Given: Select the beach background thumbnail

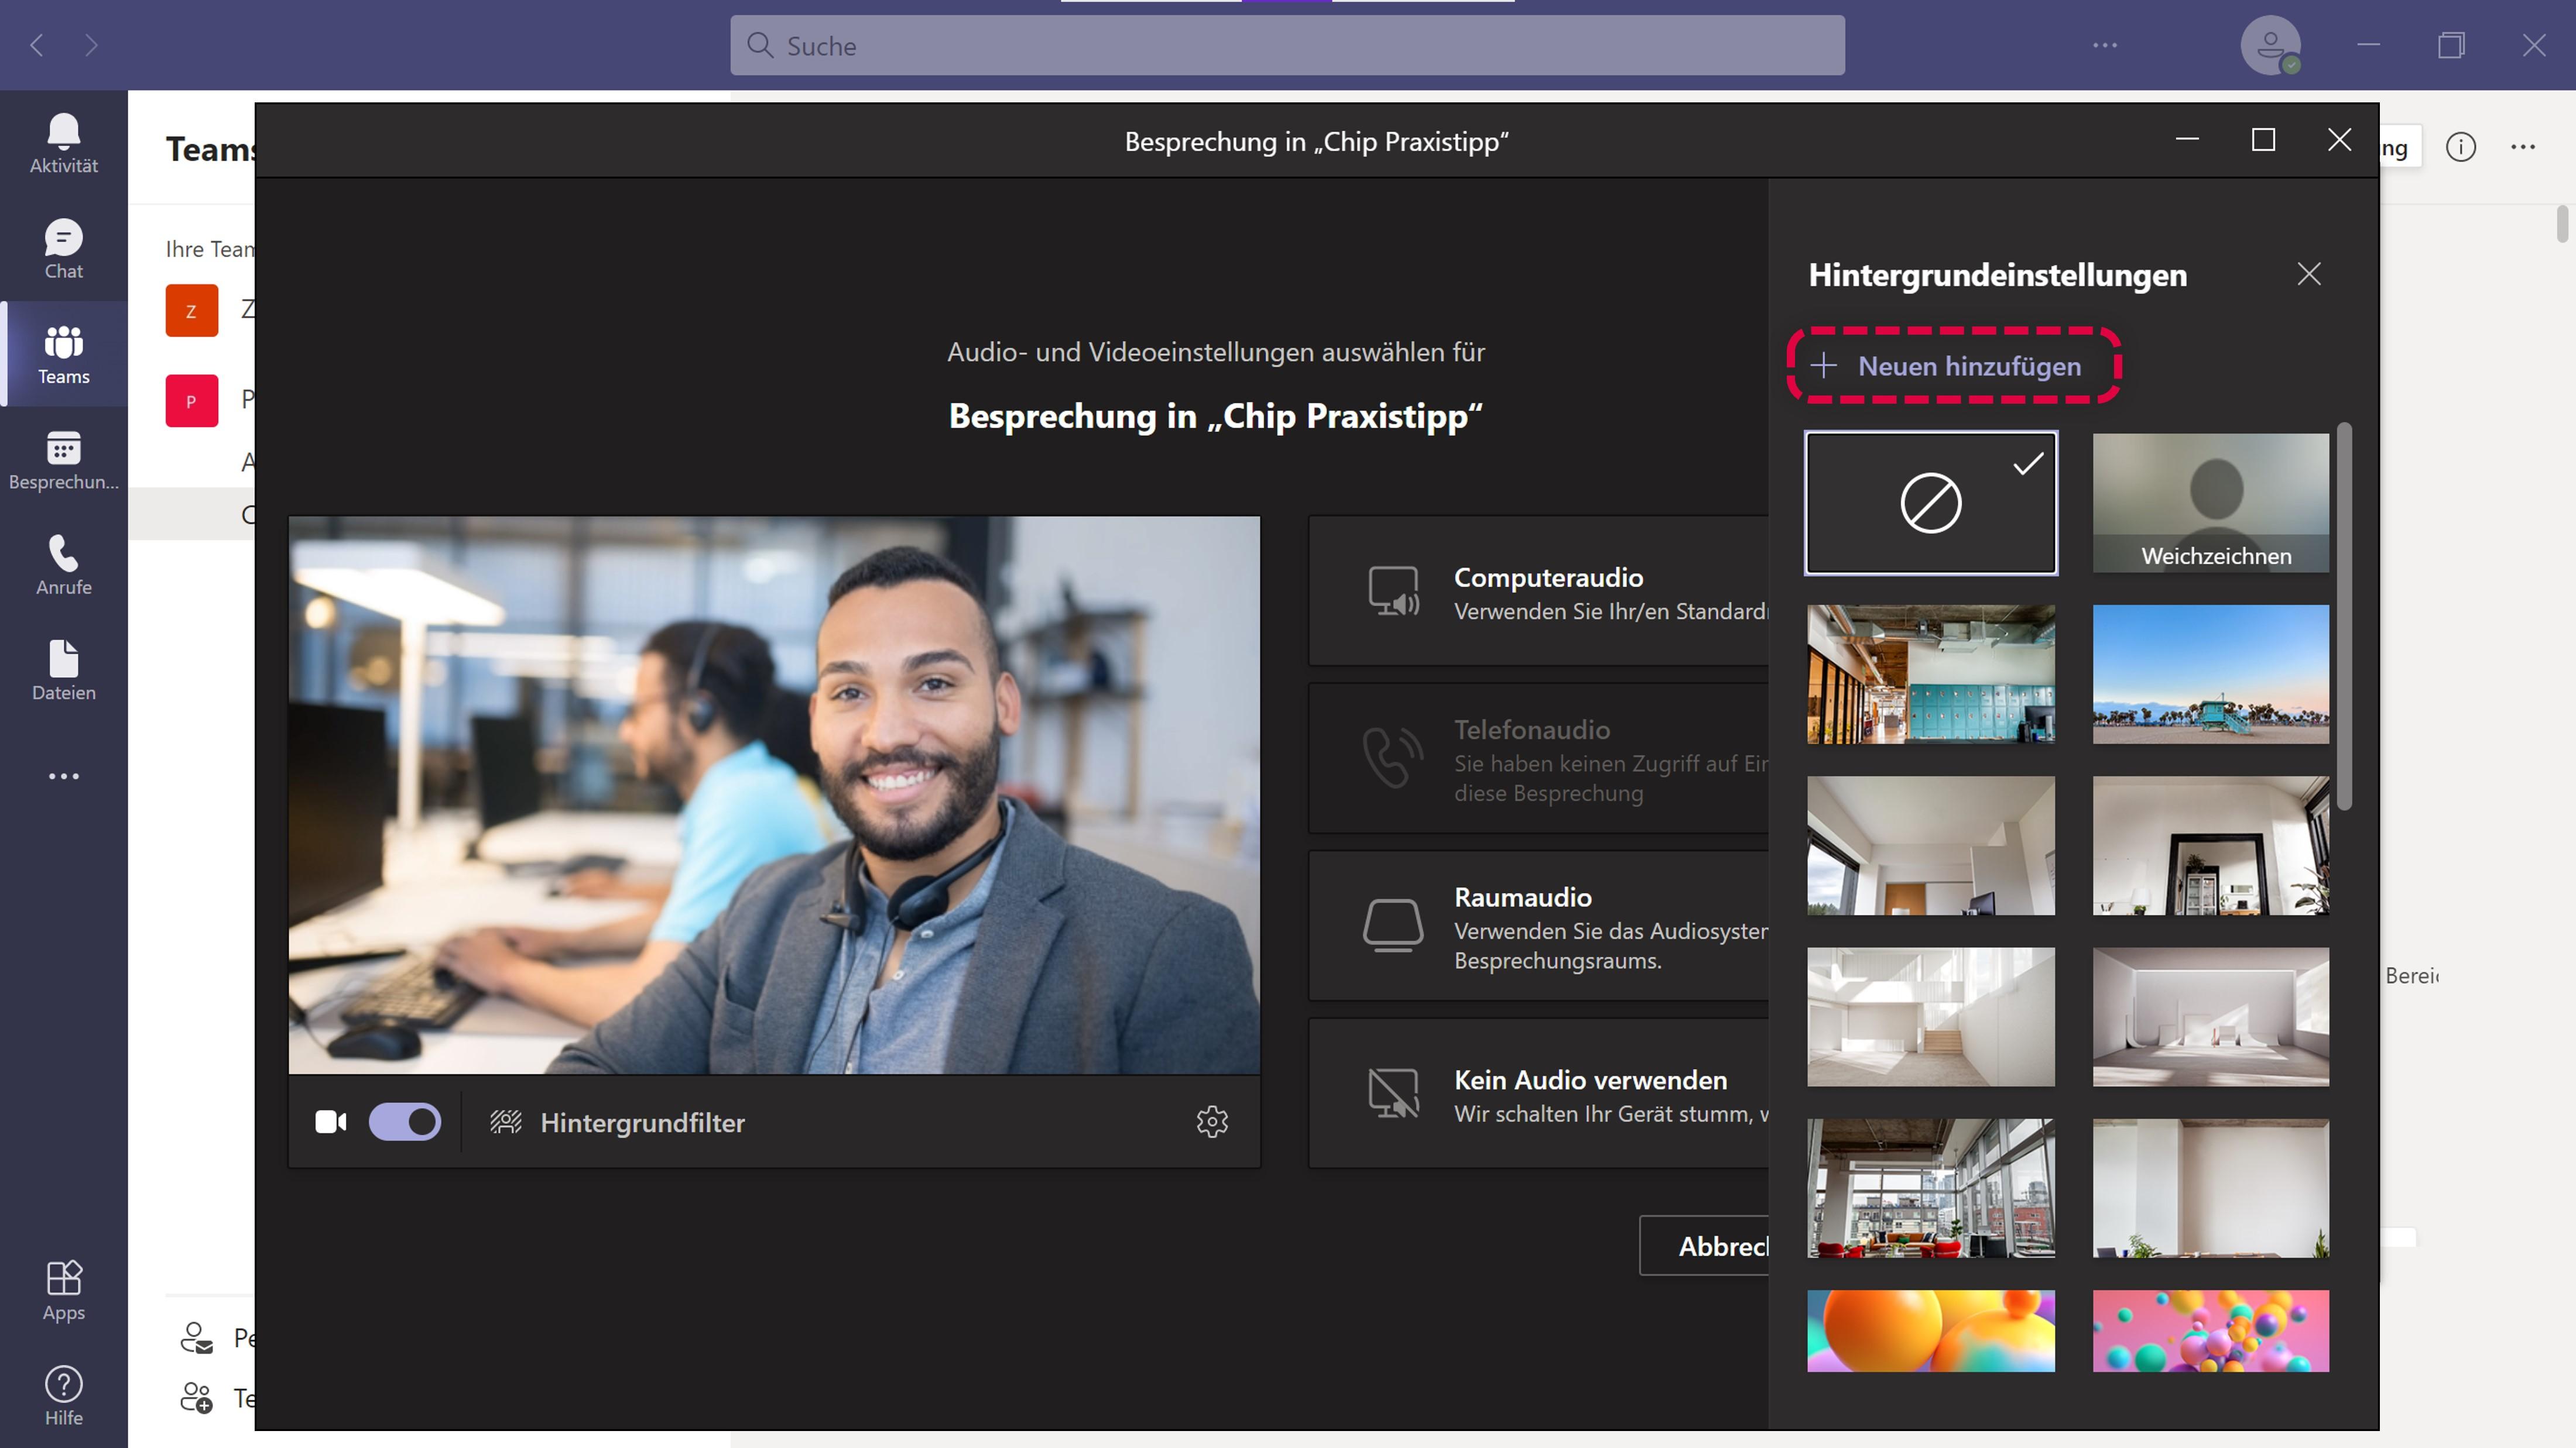Looking at the screenshot, I should (x=2210, y=673).
